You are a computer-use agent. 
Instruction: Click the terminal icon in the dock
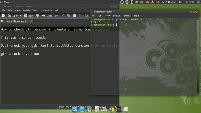pyautogui.click(x=119, y=109)
